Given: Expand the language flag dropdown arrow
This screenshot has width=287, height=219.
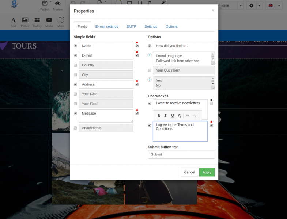Looking at the screenshot, I should (x=279, y=5).
